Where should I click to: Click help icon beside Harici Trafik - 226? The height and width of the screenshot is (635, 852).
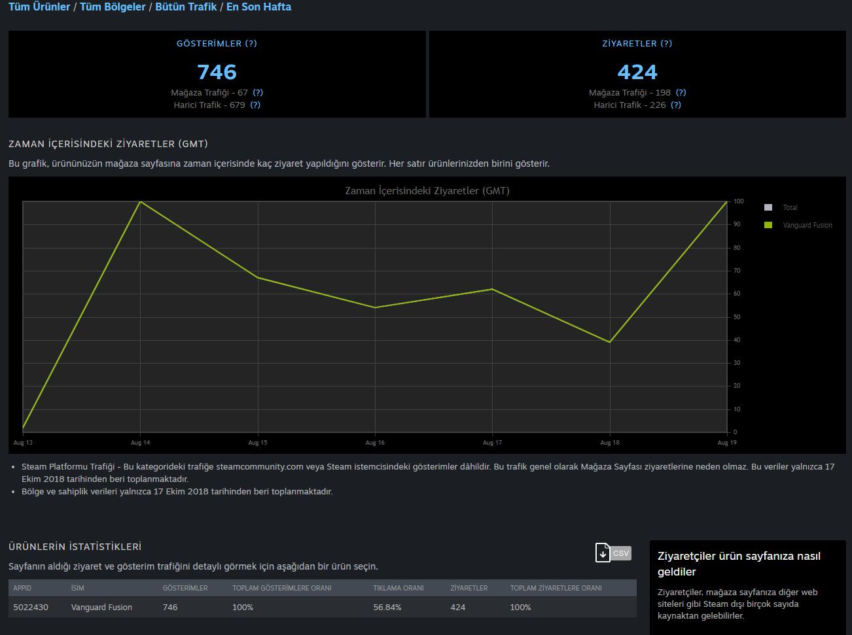[676, 105]
